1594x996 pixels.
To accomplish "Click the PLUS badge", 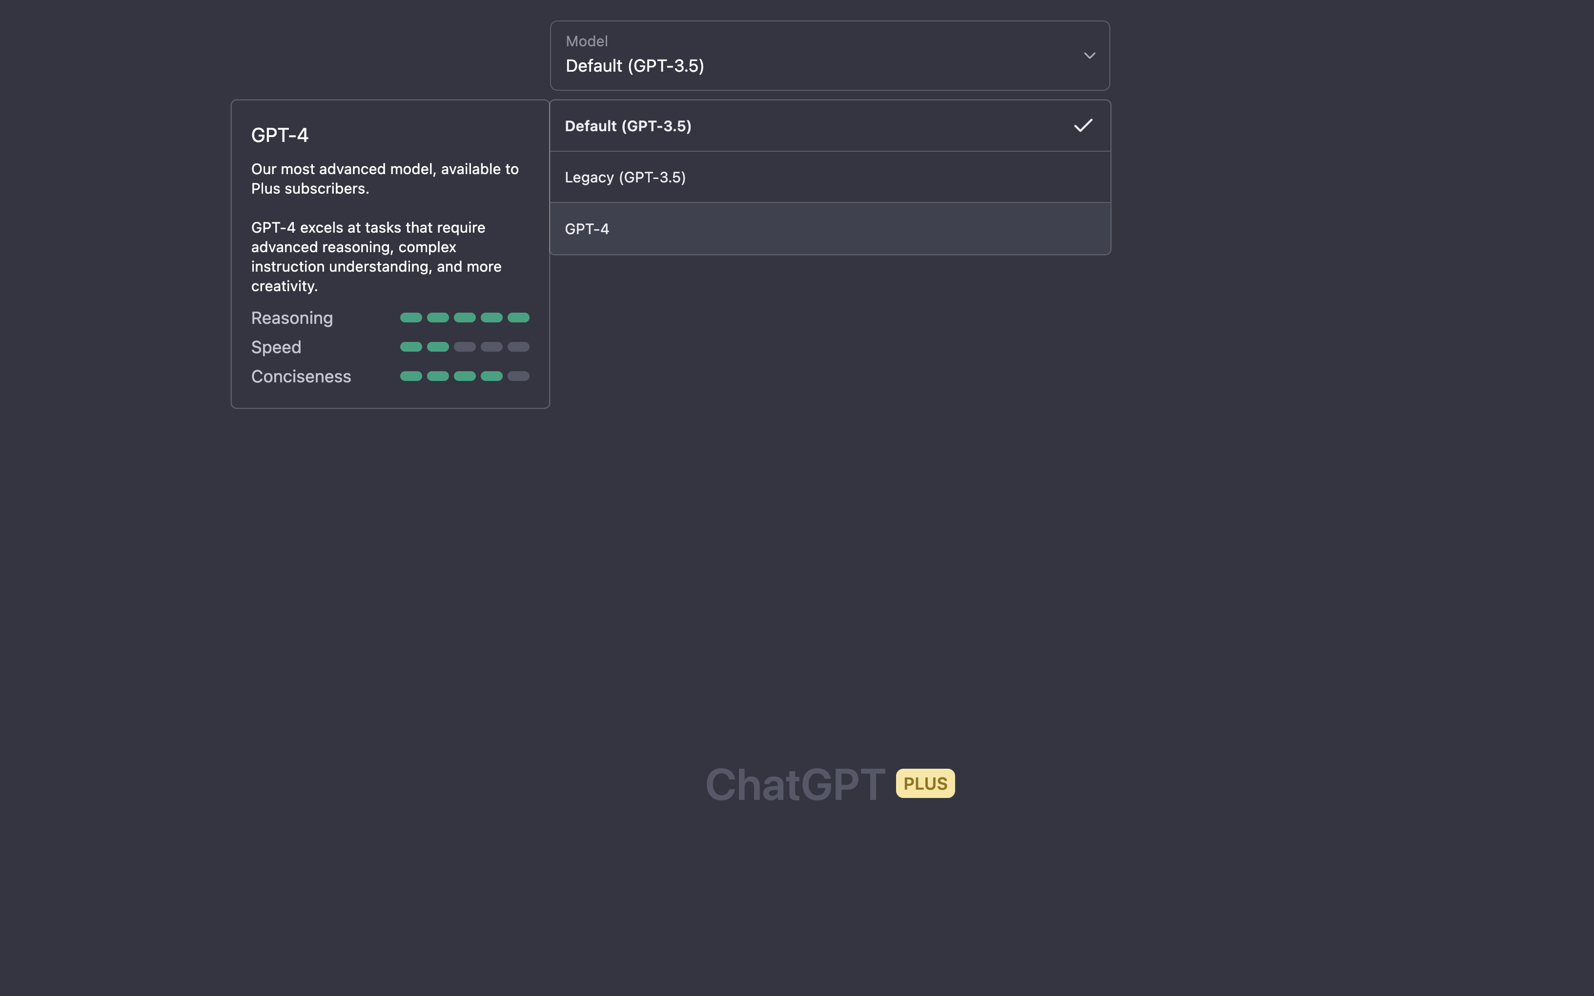I will coord(925,783).
